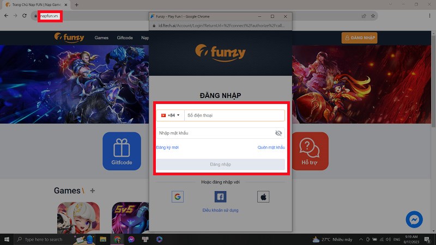The image size is (436, 245).
Task: Click the ĐĂNG NHẬP button in site header
Action: 360,38
